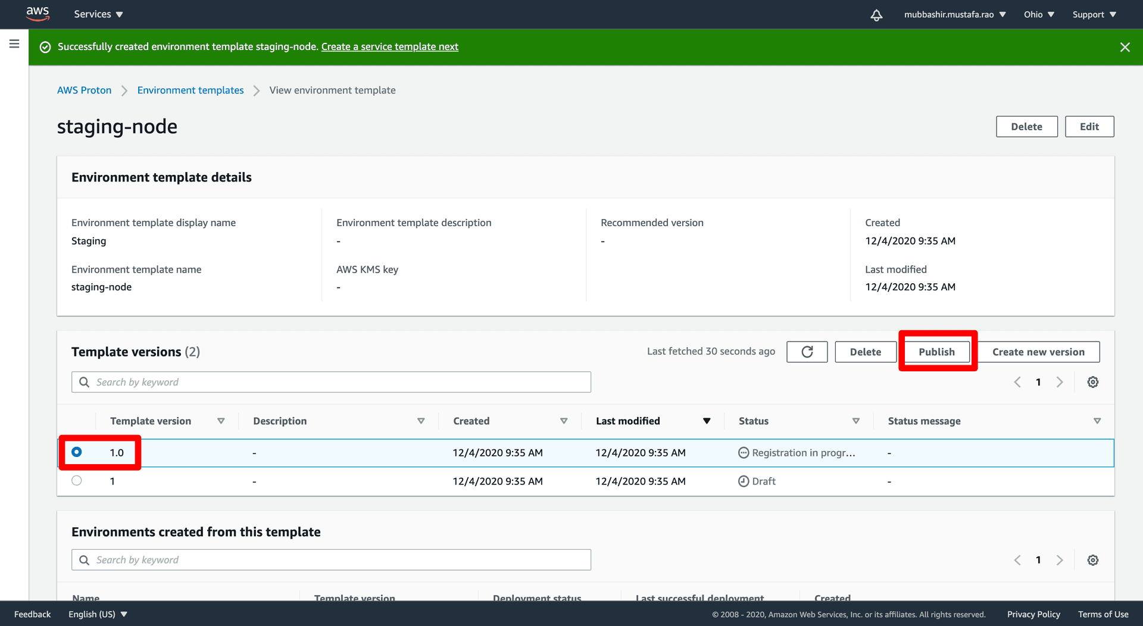Focus the template versions keyword search
The width and height of the screenshot is (1143, 626).
click(331, 382)
